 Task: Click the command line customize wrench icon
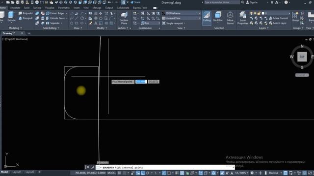[93, 167]
